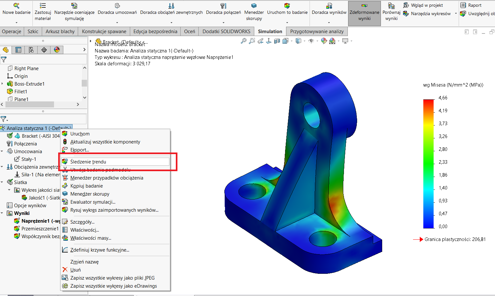Image resolution: width=495 pixels, height=296 pixels.
Task: Open dropdown arrow under Doradca wyników
Action: (x=329, y=23)
